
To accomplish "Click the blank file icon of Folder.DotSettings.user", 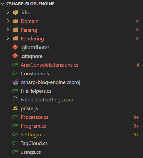I will 15,99.
